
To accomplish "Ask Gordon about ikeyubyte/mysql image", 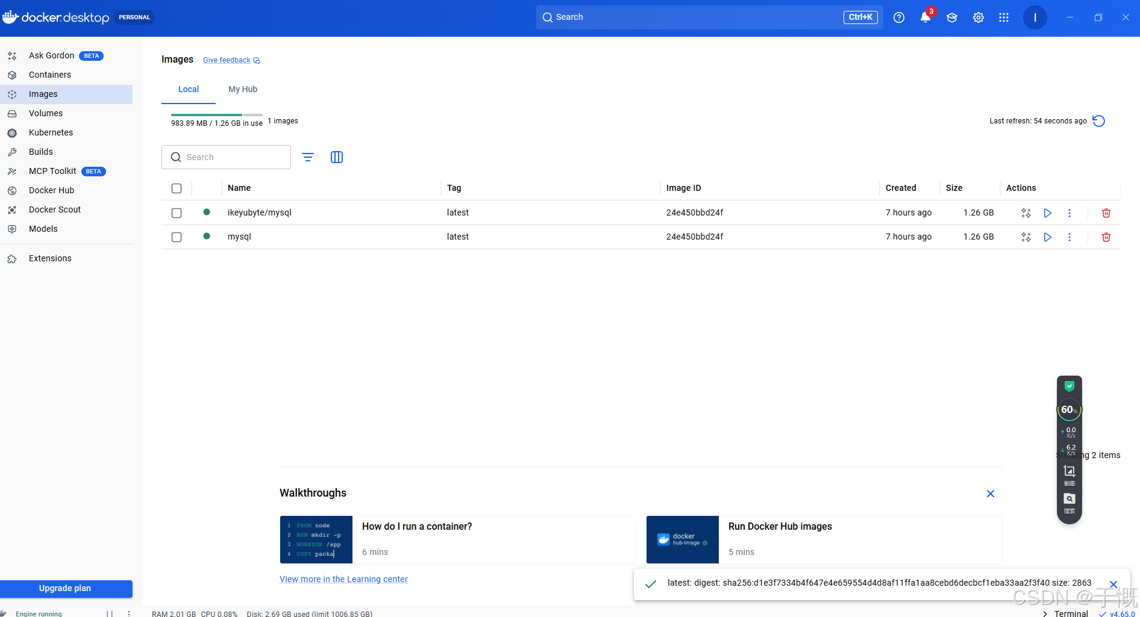I will (1026, 213).
